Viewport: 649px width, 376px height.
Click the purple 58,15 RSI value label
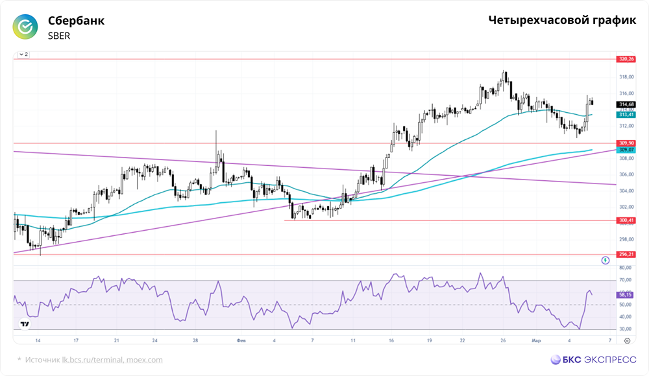tap(626, 295)
